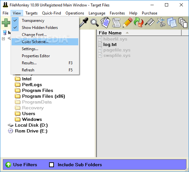Select swapfile.sys in file list
This screenshot has height=172, width=189.
pyautogui.click(x=117, y=56)
